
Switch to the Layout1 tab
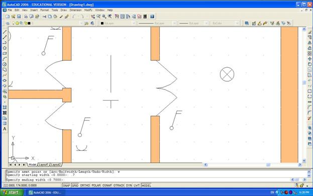pos(43,165)
